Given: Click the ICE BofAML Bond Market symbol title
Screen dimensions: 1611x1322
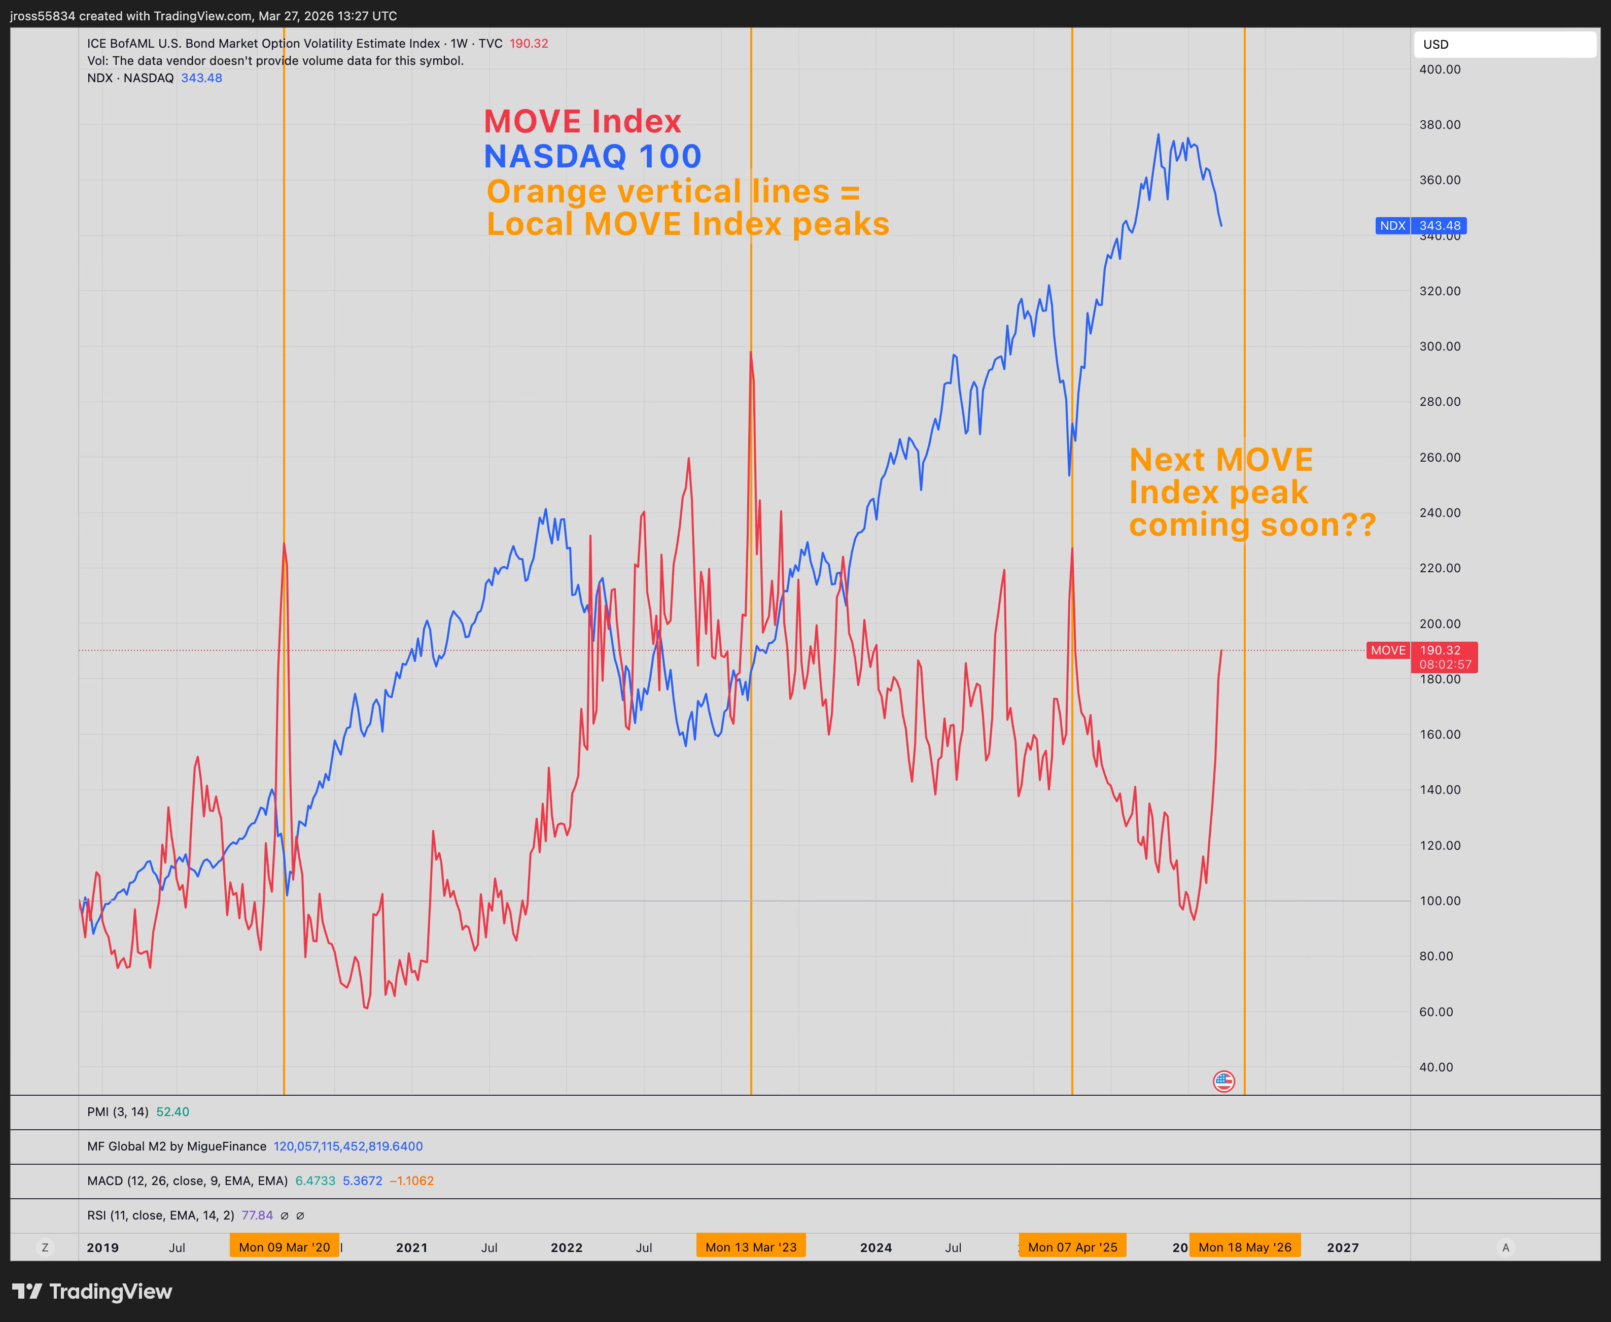Looking at the screenshot, I should pos(295,44).
